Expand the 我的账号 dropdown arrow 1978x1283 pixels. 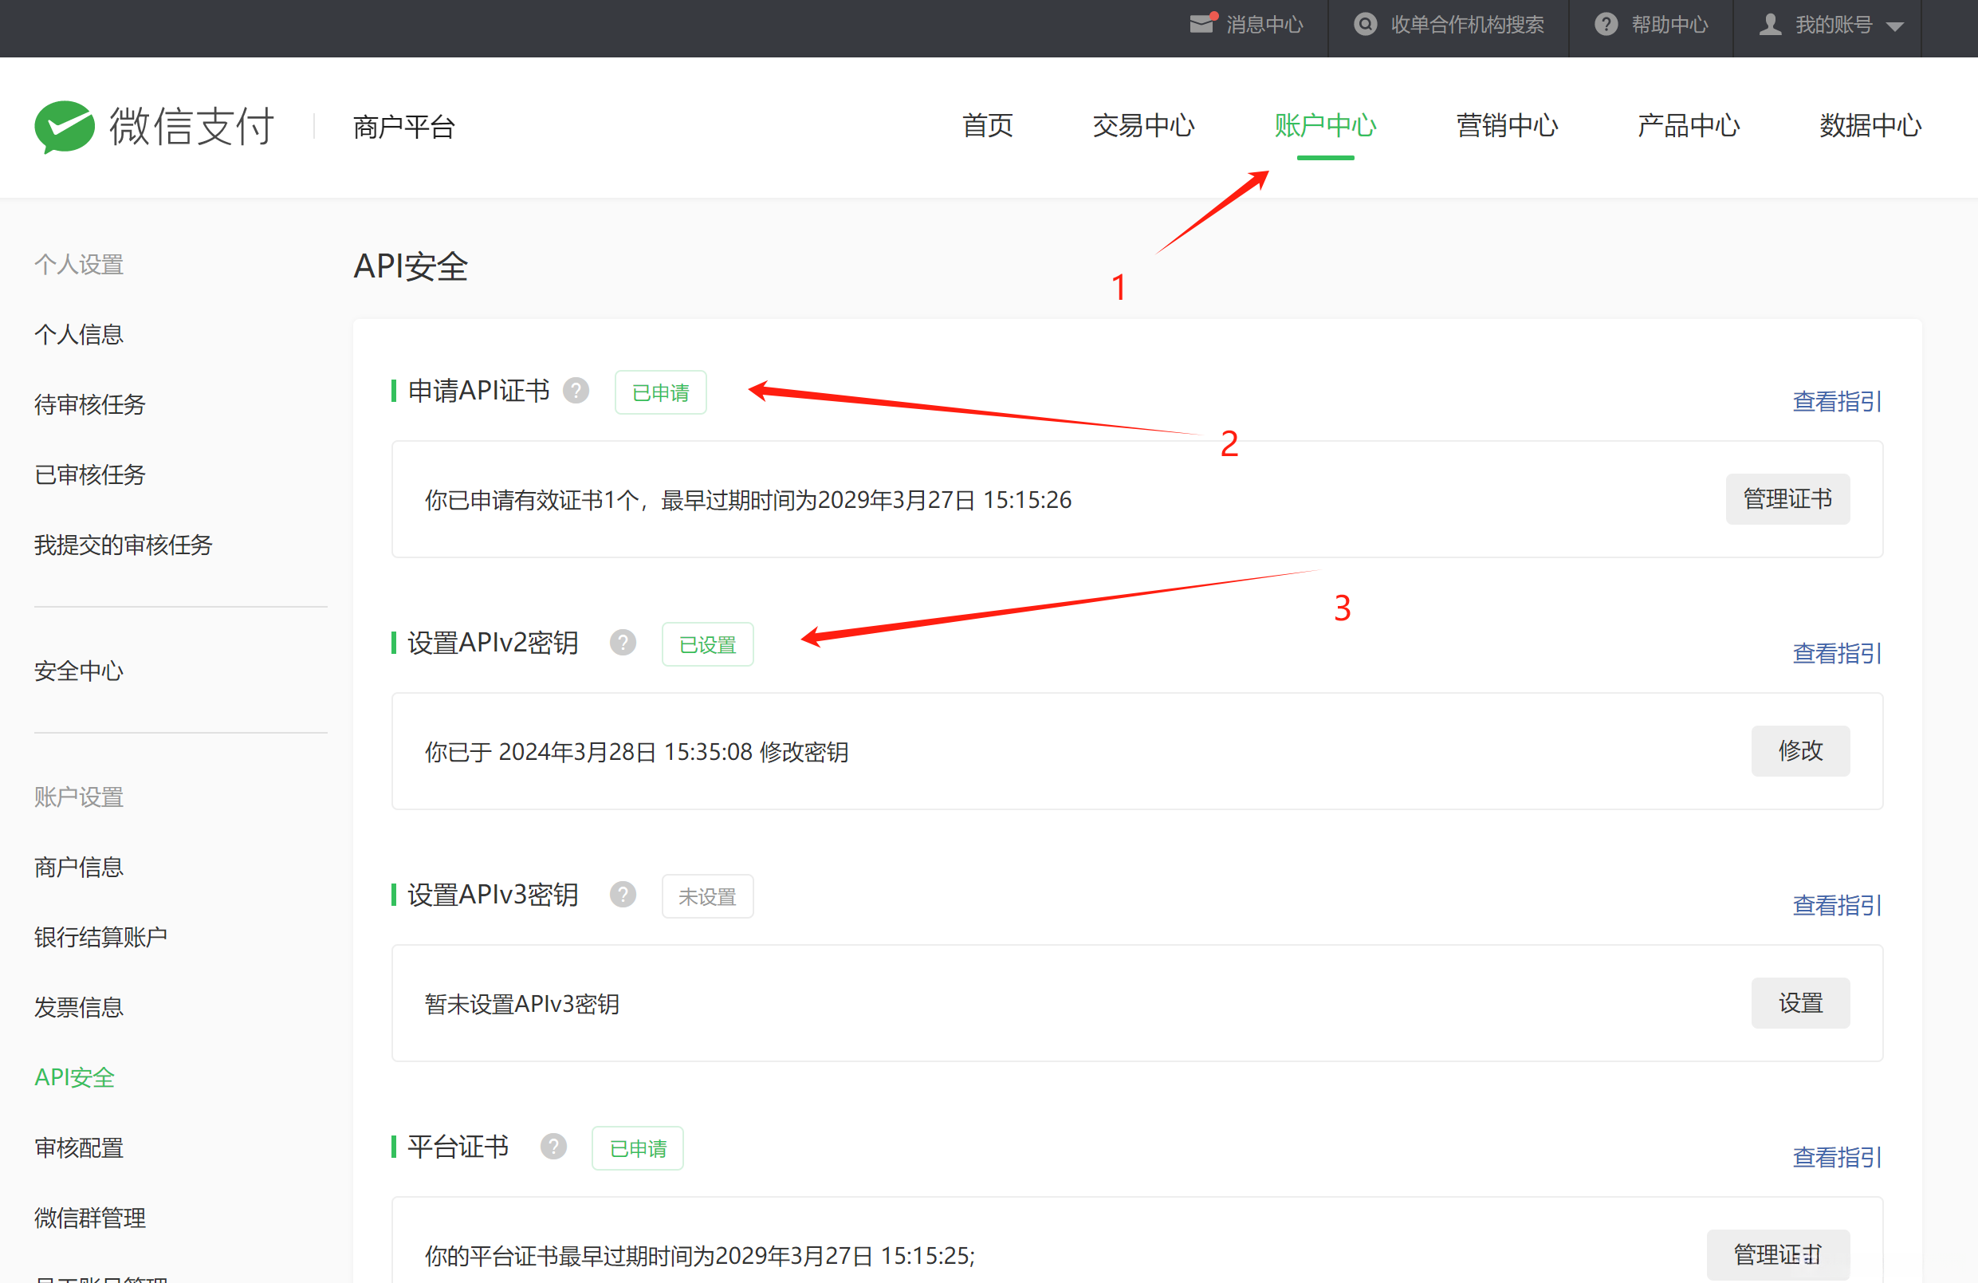tap(1895, 26)
